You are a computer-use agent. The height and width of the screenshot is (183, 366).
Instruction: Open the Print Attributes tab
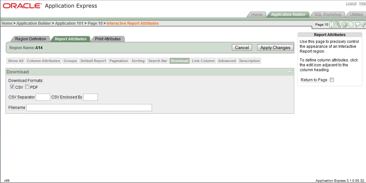pos(107,39)
